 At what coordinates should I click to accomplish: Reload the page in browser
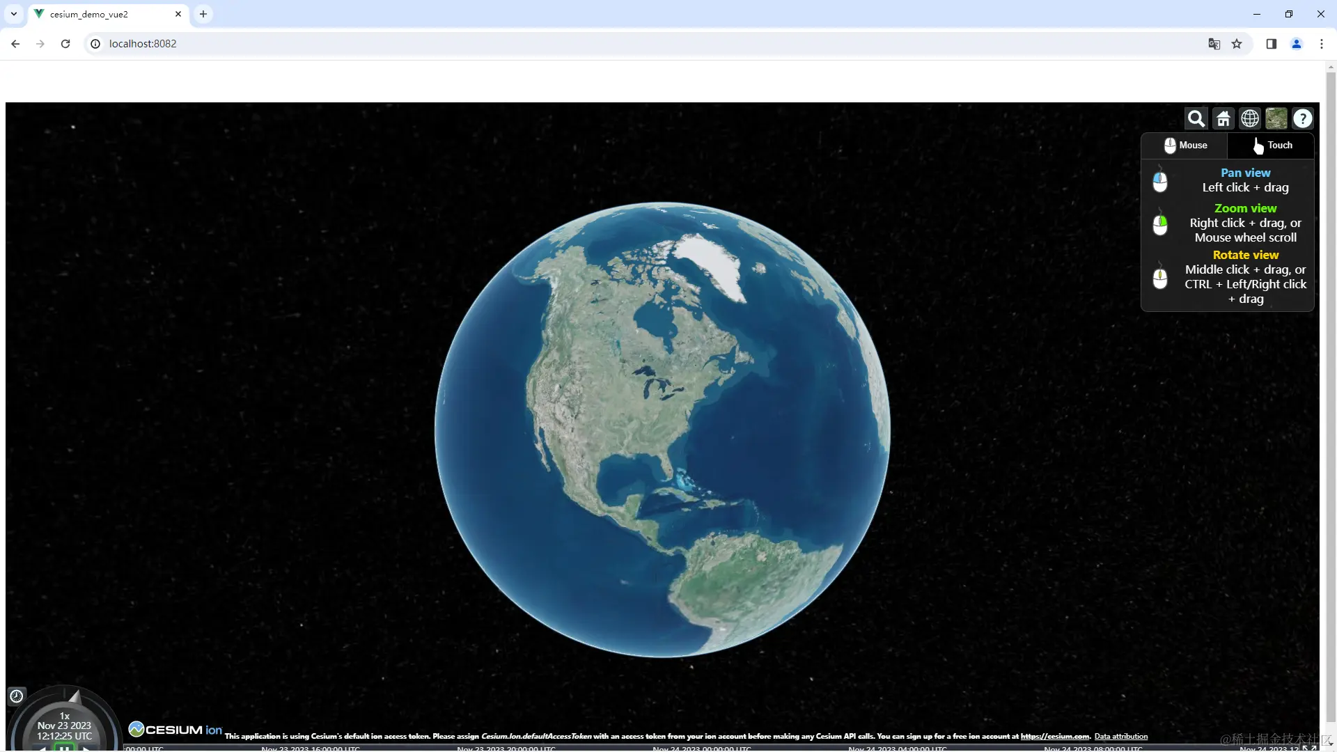coord(65,44)
